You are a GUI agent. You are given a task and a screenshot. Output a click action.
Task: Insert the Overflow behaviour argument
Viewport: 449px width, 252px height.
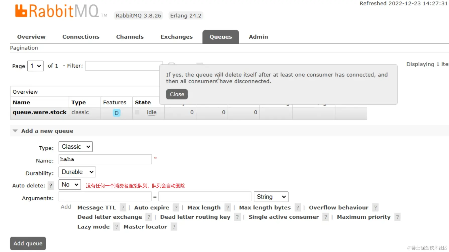(339, 208)
